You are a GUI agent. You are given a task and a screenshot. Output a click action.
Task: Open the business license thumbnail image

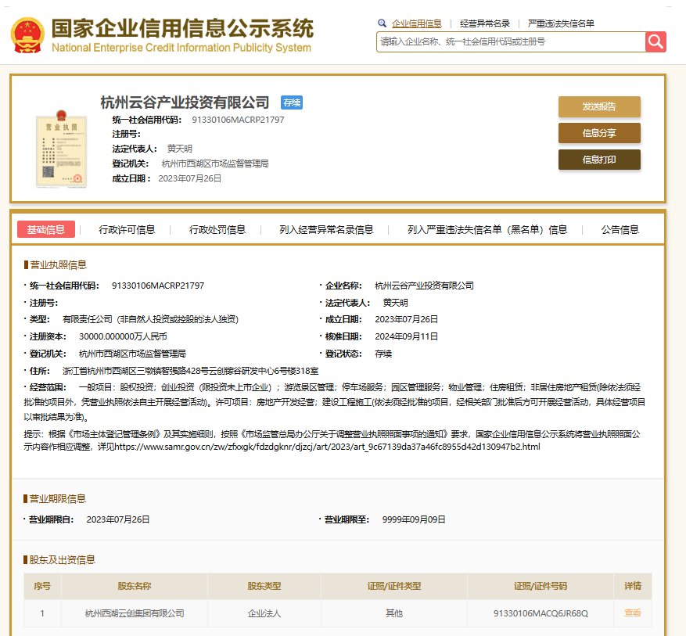click(x=59, y=150)
